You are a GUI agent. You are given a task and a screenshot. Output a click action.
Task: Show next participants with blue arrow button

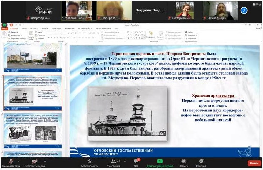(244, 10)
